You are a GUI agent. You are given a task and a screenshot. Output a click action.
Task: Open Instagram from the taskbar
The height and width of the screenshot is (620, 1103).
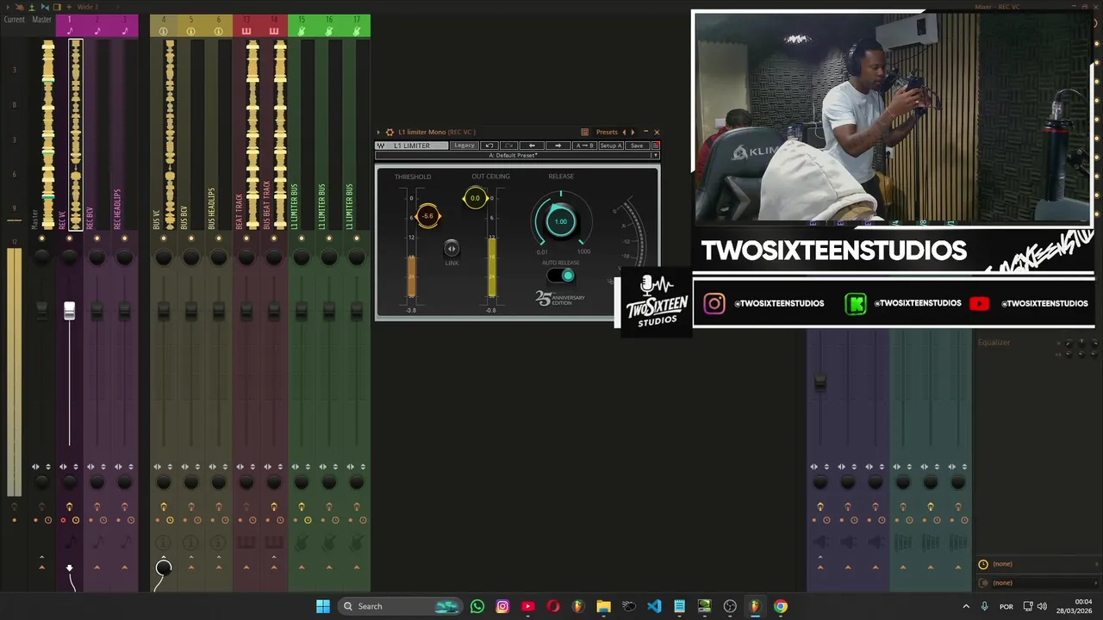tap(502, 606)
